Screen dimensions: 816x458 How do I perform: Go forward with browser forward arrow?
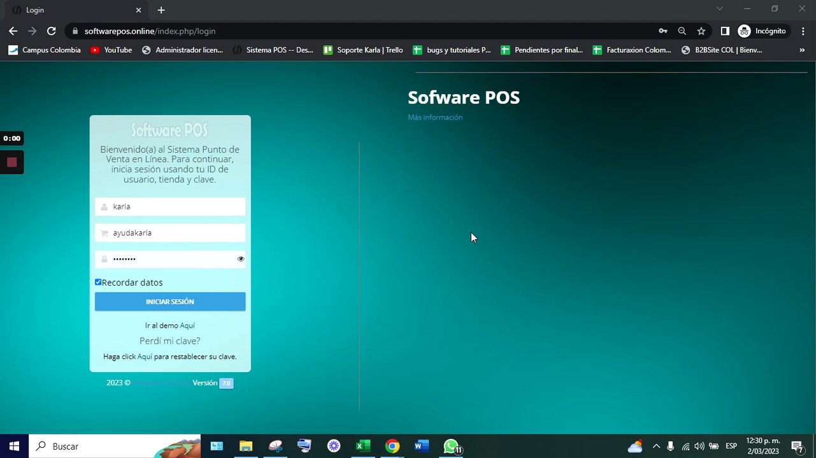pos(32,31)
